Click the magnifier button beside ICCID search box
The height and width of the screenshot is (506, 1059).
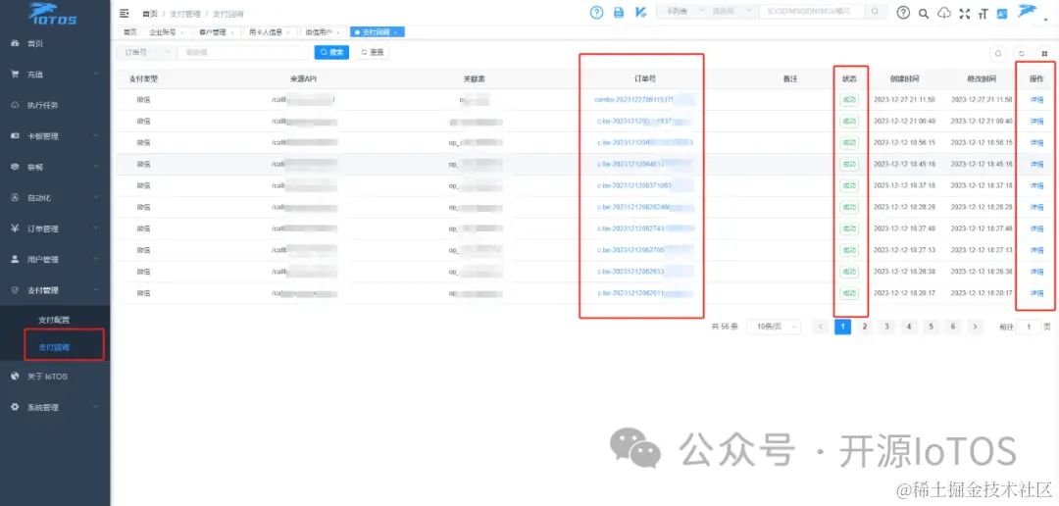tap(876, 12)
